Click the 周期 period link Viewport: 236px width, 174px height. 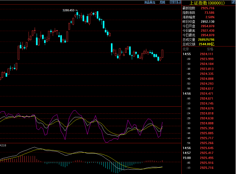[x=162, y=2]
